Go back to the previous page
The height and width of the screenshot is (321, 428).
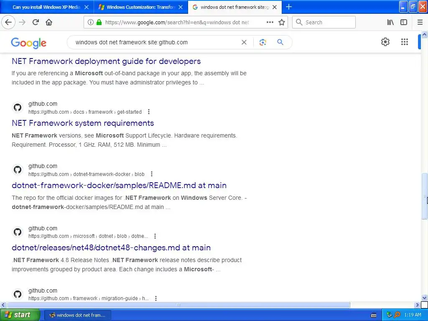click(x=8, y=23)
